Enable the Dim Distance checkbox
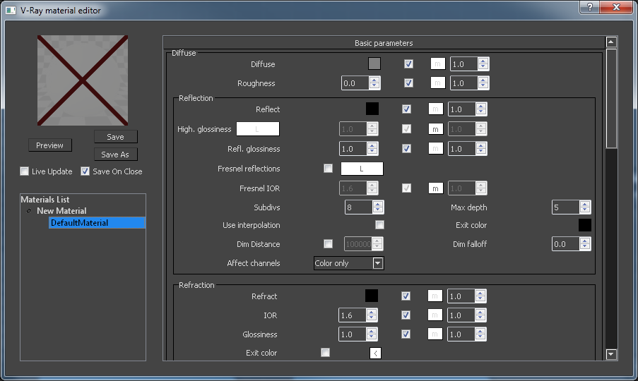The height and width of the screenshot is (381, 638). [x=328, y=243]
